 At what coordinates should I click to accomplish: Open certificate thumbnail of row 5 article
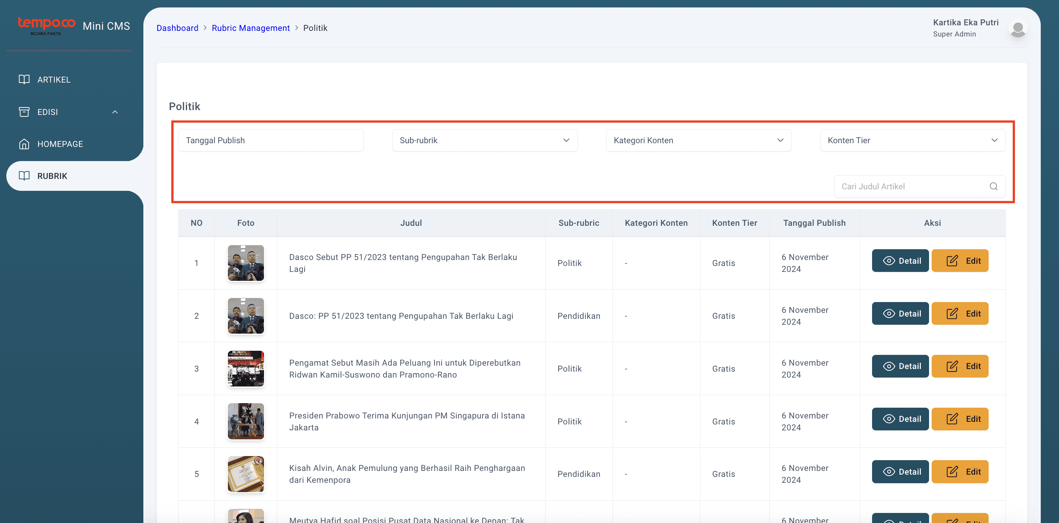click(246, 474)
